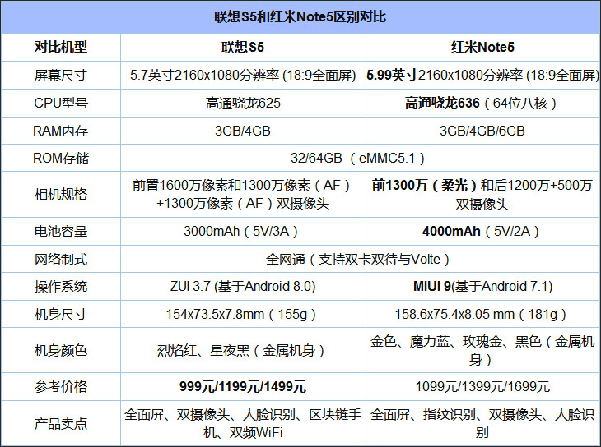Select the CPU型号 row label
This screenshot has height=447, width=601.
61,103
